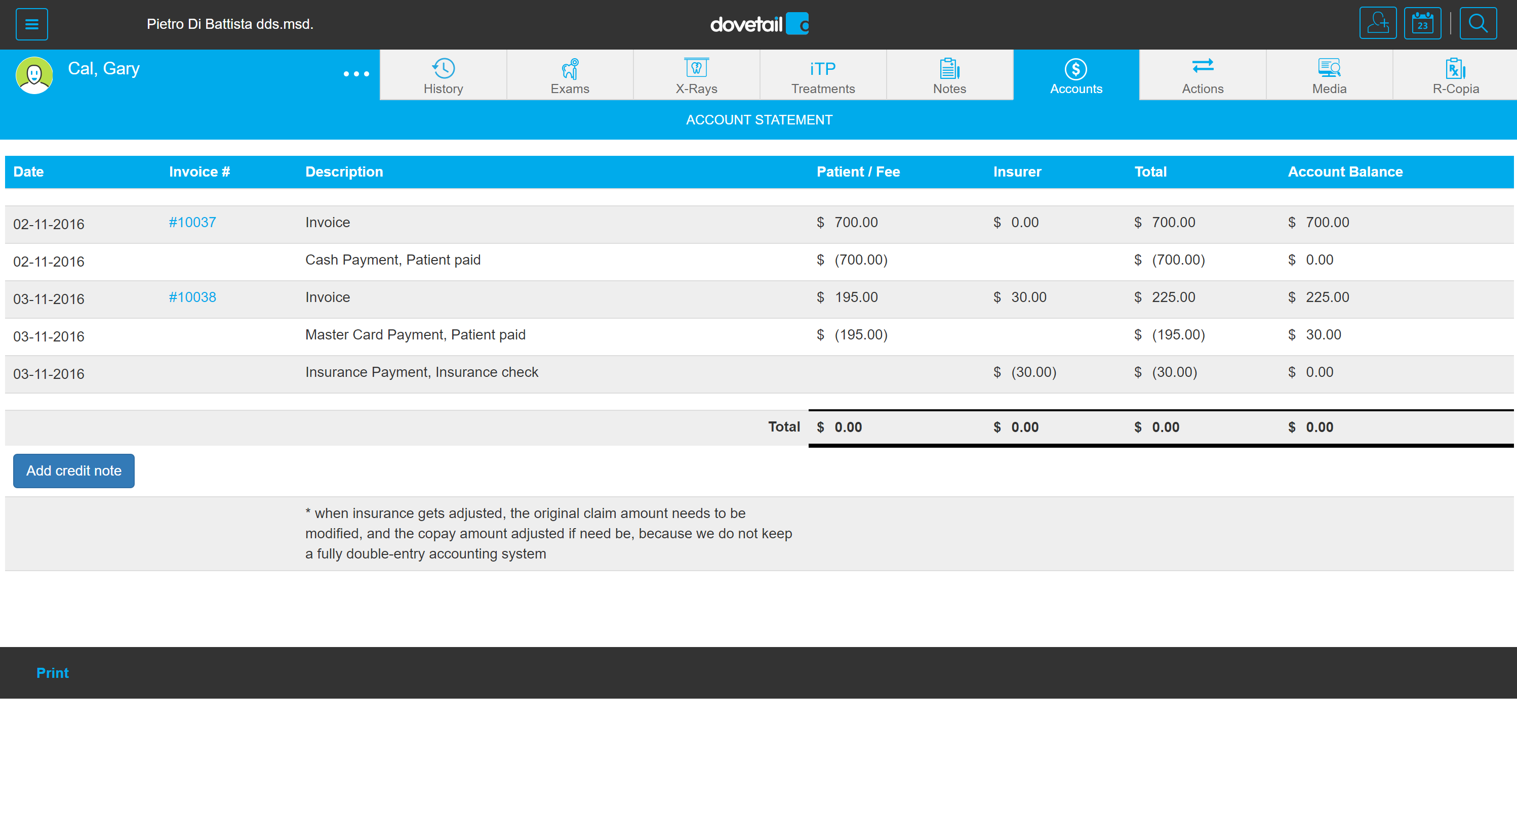Open the calendar icon in header

1422,24
